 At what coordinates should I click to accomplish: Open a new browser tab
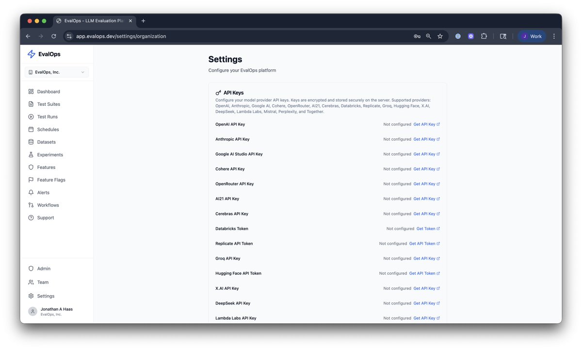143,21
